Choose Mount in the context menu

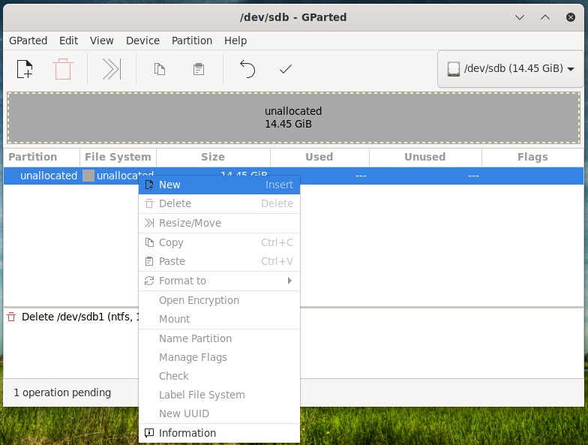(219, 319)
